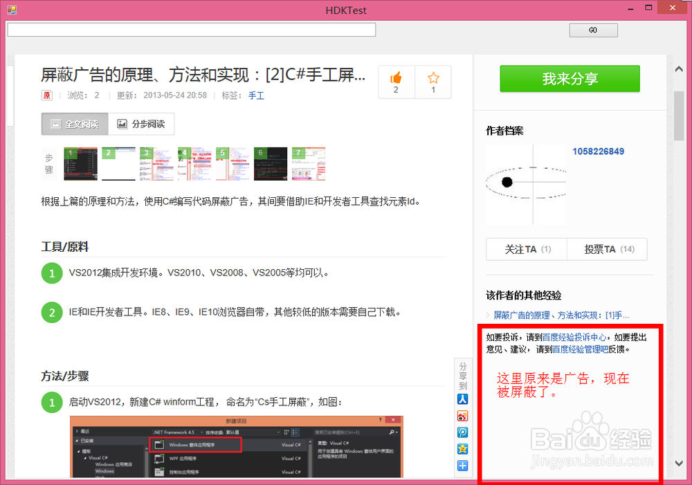Open step 1 thumbnail

[81, 164]
